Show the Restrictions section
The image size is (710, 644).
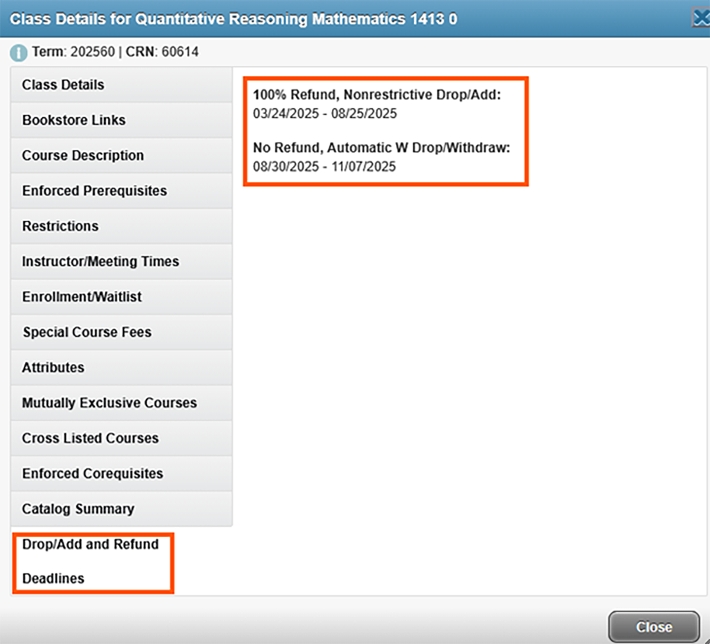[60, 226]
